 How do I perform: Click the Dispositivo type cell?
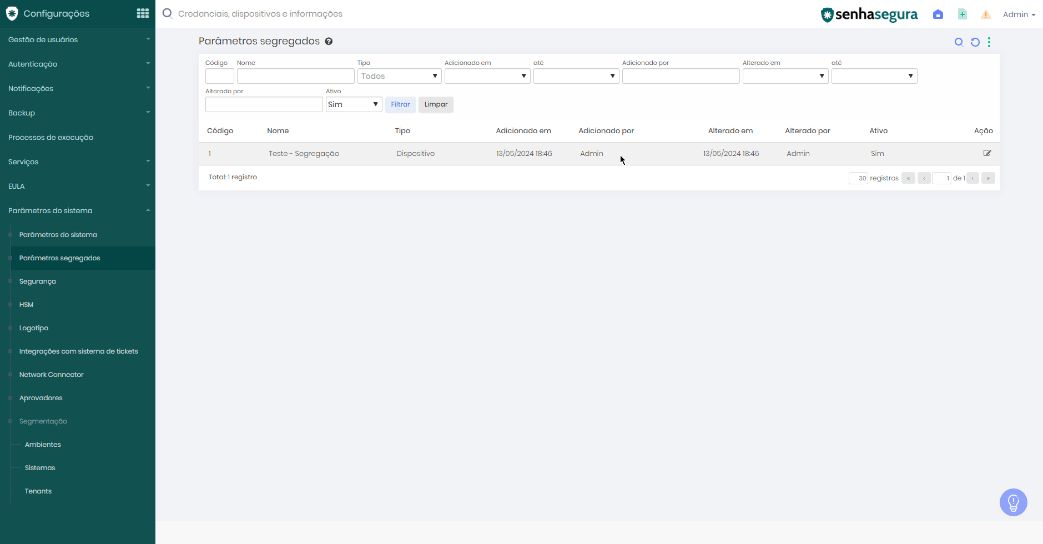[x=415, y=154]
